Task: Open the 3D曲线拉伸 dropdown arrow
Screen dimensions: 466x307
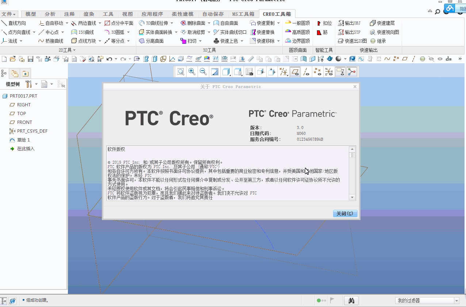Action: (x=172, y=23)
